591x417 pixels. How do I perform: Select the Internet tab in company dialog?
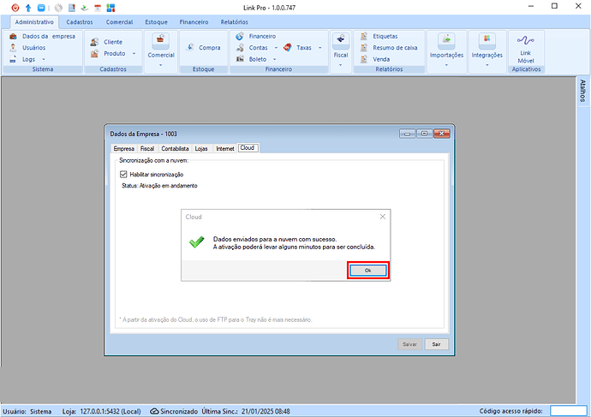(224, 148)
